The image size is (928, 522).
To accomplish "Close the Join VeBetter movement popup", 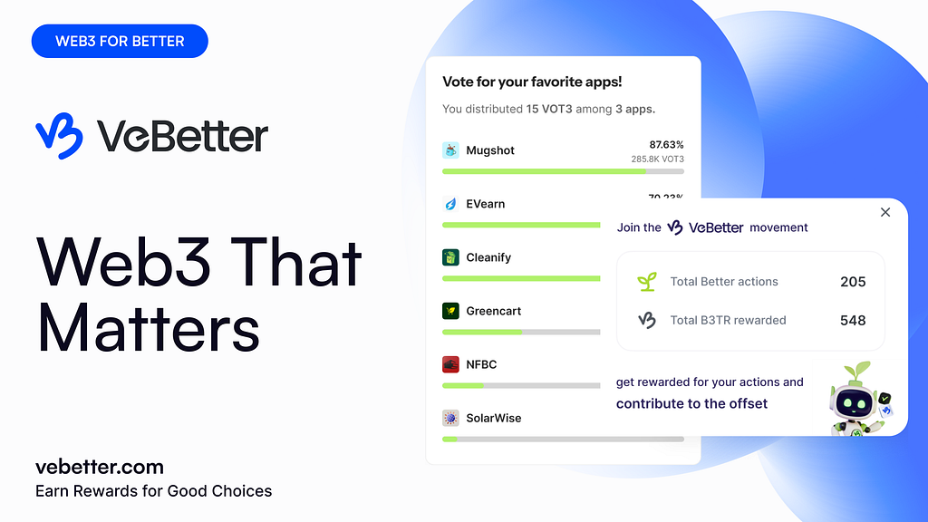I will click(x=885, y=212).
